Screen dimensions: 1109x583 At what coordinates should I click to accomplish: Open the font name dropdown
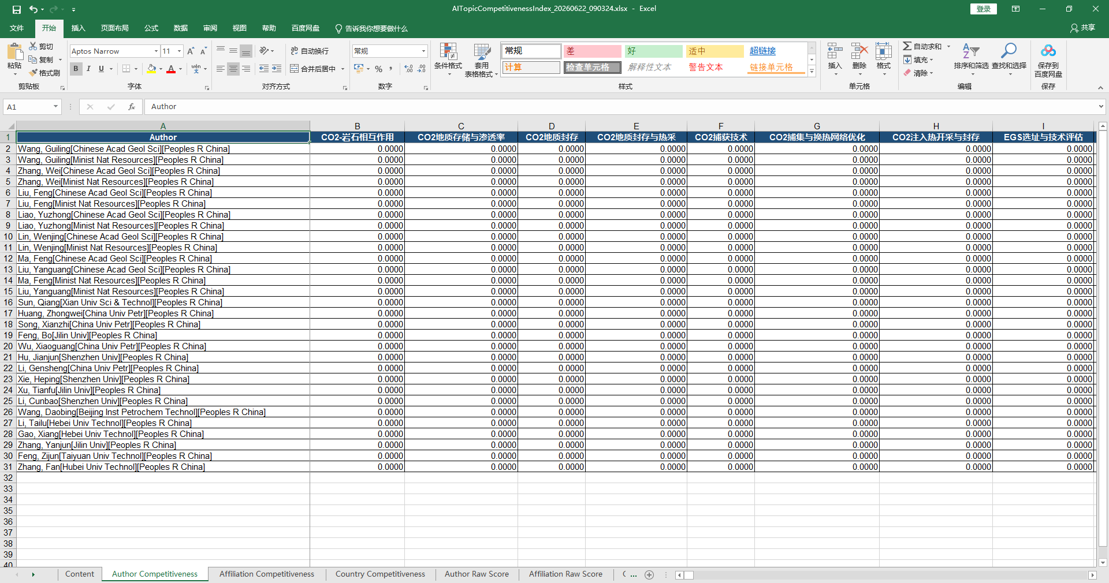pyautogui.click(x=156, y=51)
